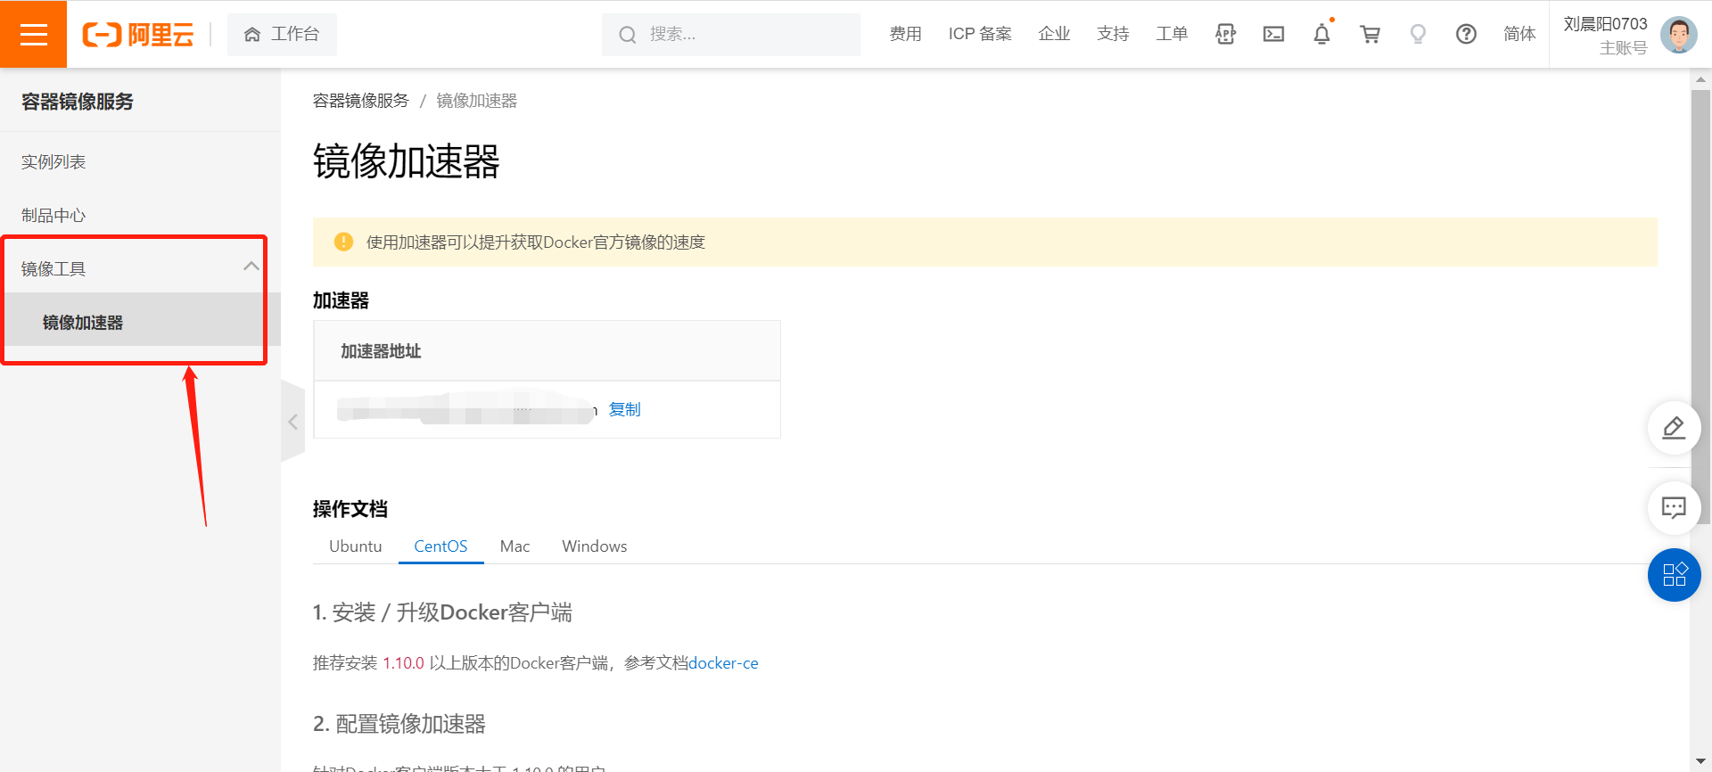This screenshot has height=772, width=1712.
Task: Click the 容器镜像服务 sidebar title
Action: click(78, 102)
